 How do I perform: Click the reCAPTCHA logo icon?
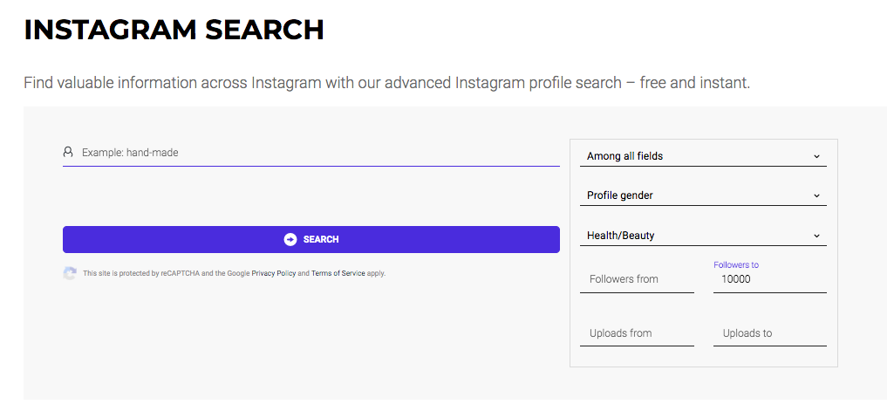point(70,274)
